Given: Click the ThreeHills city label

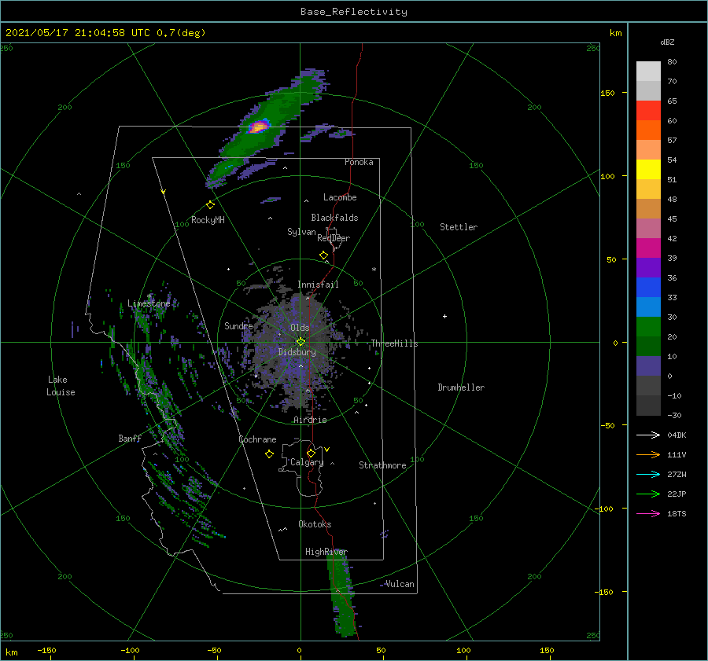Looking at the screenshot, I should coord(394,343).
